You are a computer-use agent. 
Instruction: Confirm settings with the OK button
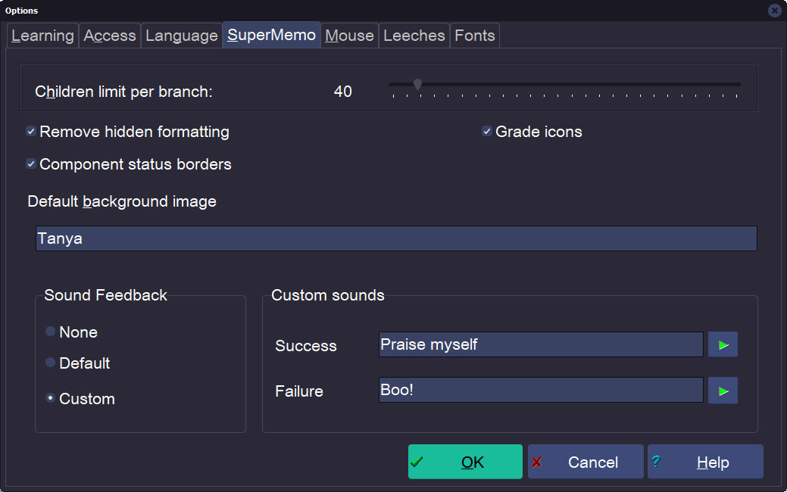(465, 462)
